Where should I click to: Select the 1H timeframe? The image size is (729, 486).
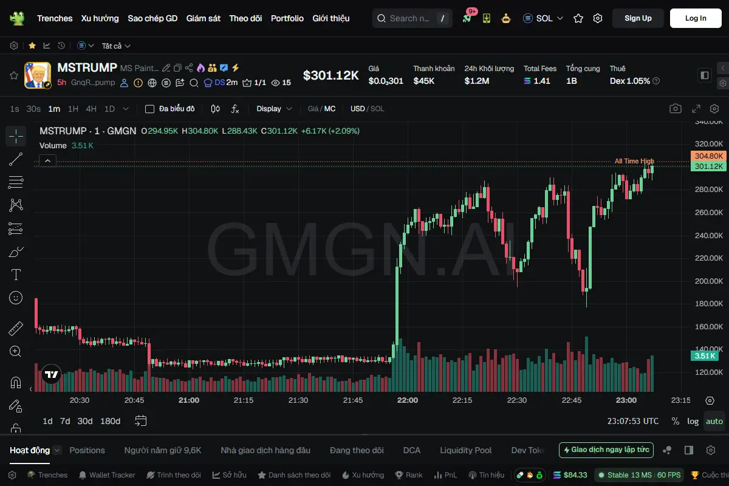[x=73, y=109]
